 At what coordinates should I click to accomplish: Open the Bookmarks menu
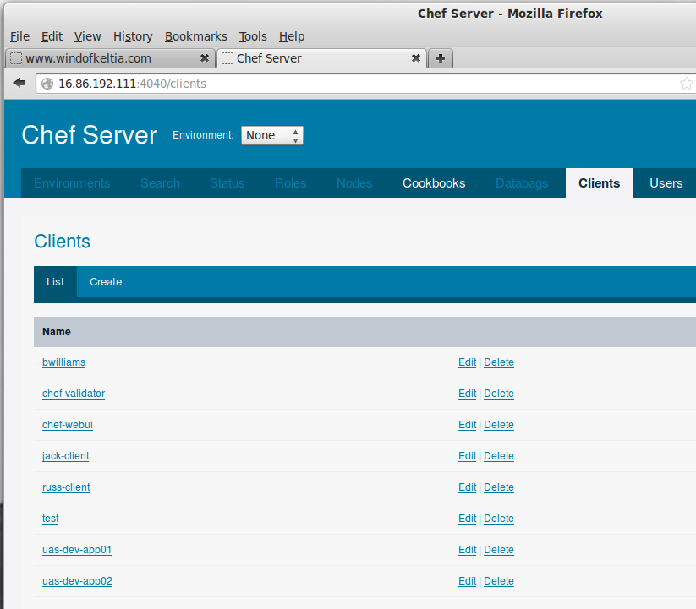pyautogui.click(x=195, y=36)
